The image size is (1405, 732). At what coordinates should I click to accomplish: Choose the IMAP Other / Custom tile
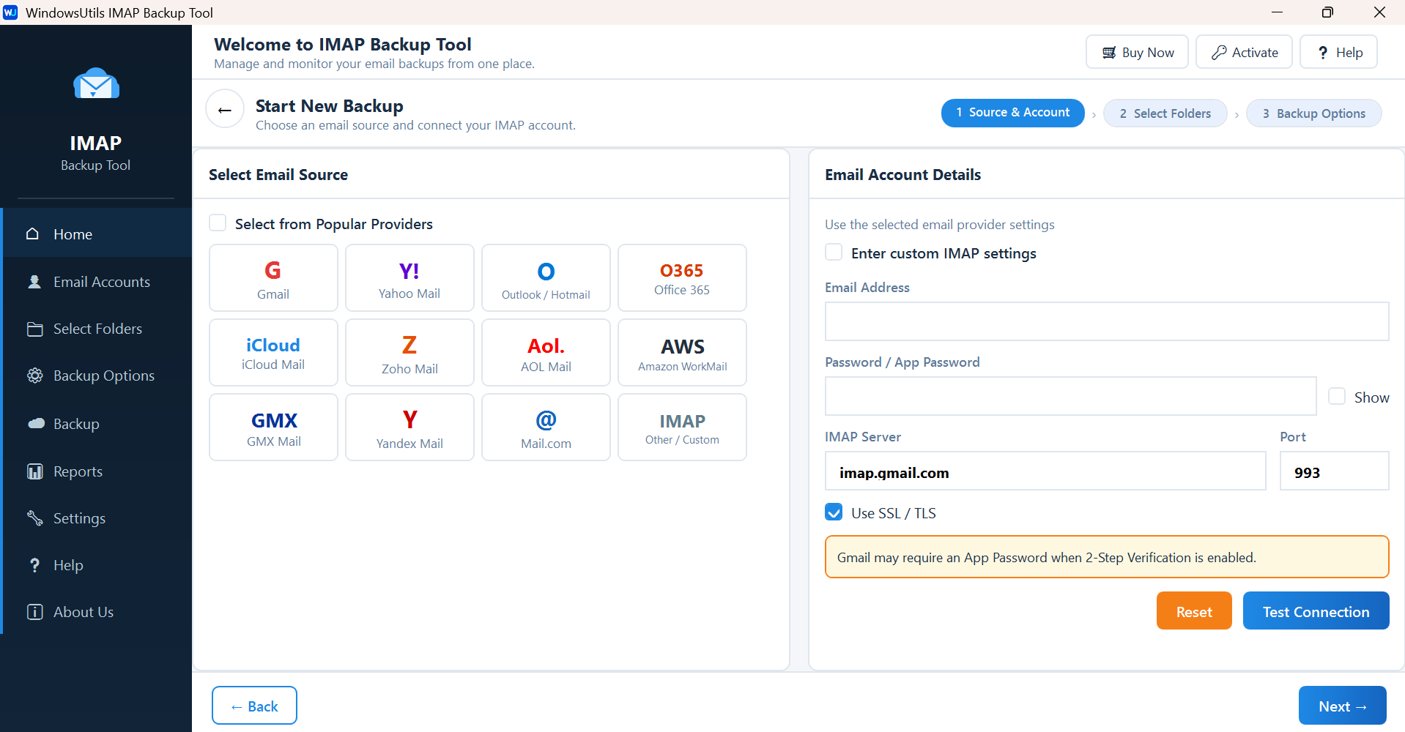click(682, 427)
